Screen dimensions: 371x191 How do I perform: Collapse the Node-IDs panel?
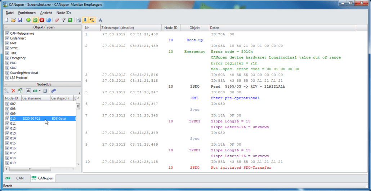click(x=6, y=84)
